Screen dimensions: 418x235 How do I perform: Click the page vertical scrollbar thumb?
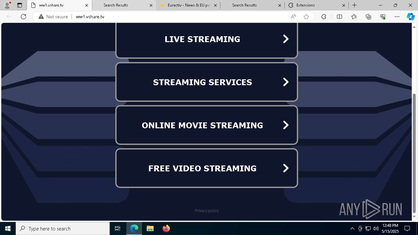click(414, 153)
